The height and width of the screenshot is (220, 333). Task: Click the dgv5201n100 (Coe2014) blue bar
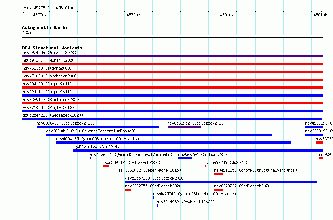pos(198,150)
